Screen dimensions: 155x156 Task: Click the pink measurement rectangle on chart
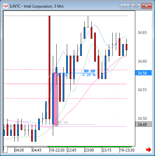click(55, 98)
